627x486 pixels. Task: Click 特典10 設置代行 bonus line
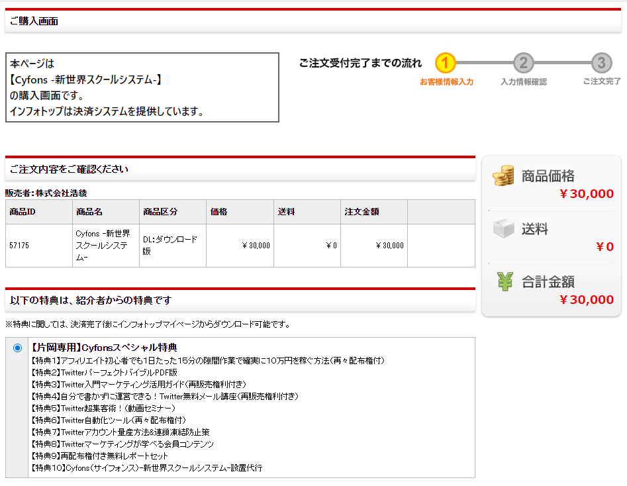pyautogui.click(x=146, y=467)
